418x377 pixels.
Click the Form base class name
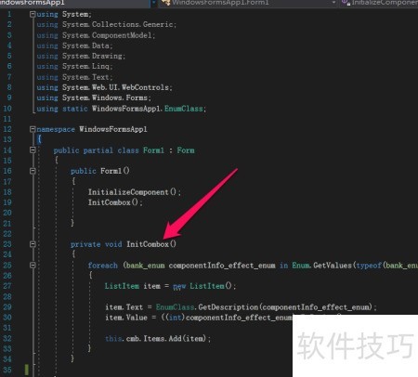click(186, 150)
